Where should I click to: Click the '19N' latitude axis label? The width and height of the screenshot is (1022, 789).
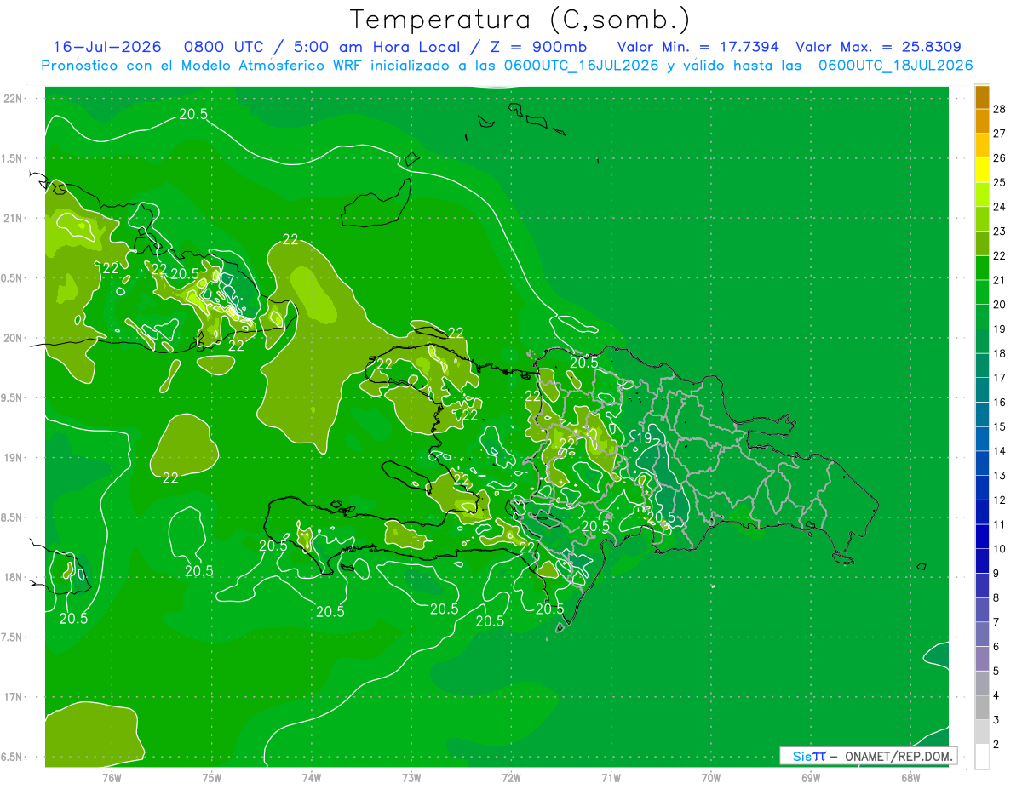click(14, 458)
